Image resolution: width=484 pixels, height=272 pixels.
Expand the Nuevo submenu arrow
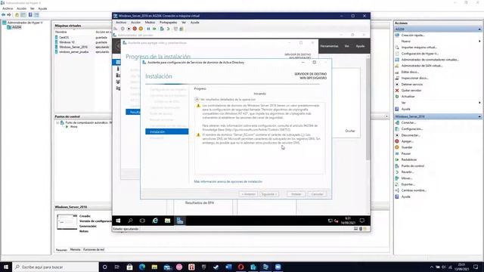click(x=479, y=42)
